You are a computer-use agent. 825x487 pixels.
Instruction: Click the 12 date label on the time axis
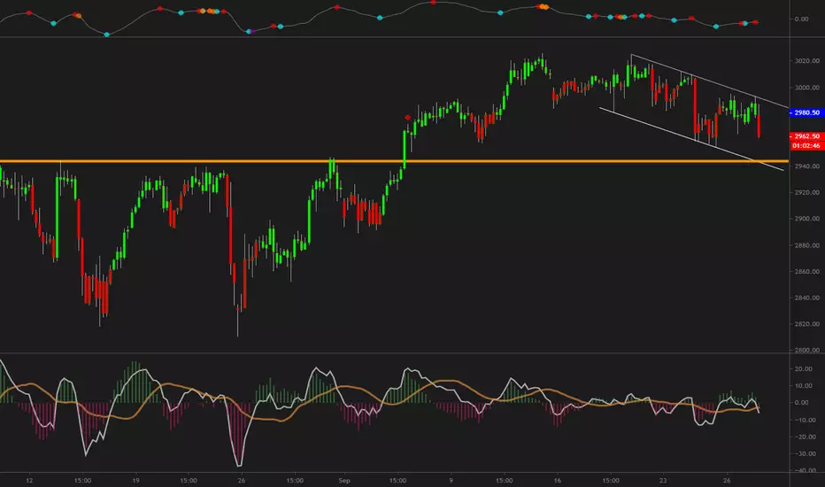click(29, 481)
